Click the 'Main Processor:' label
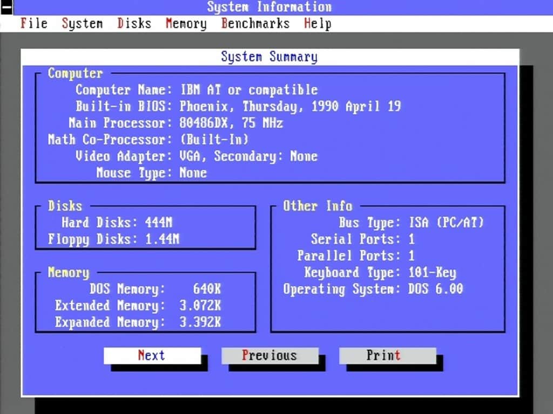Image resolution: width=553 pixels, height=414 pixels. tap(120, 123)
